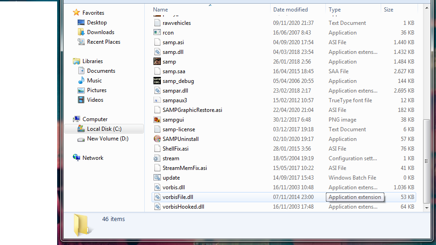
Task: Open the Videos library
Action: click(95, 100)
